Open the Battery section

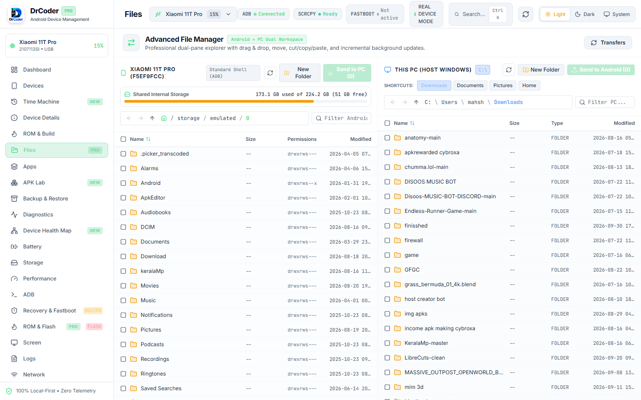pyautogui.click(x=57, y=247)
